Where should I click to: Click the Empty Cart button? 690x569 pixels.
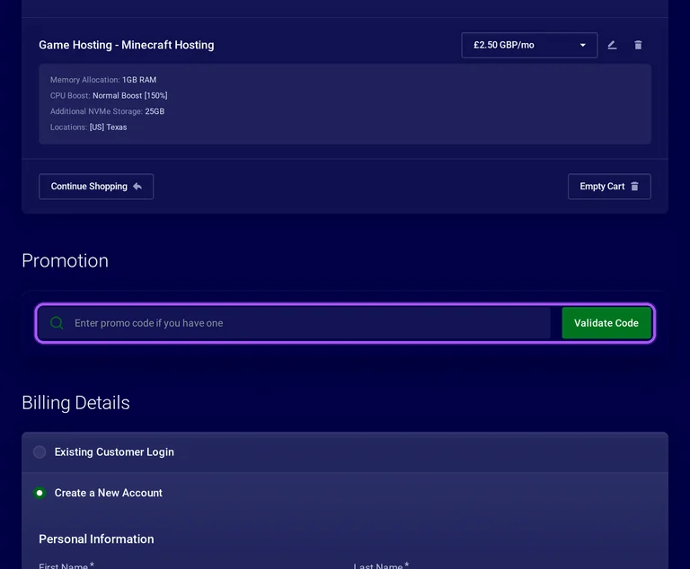pos(609,187)
